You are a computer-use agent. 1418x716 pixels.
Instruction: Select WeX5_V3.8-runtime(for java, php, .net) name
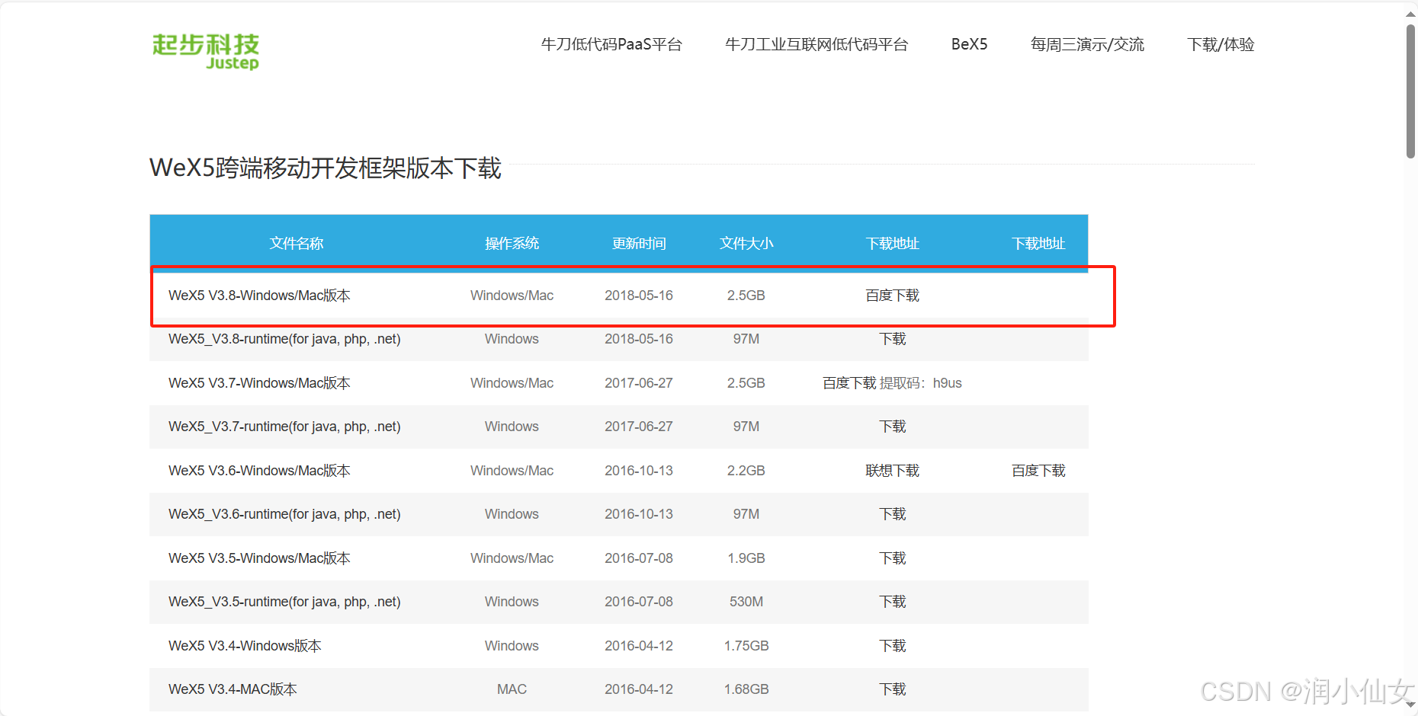284,339
